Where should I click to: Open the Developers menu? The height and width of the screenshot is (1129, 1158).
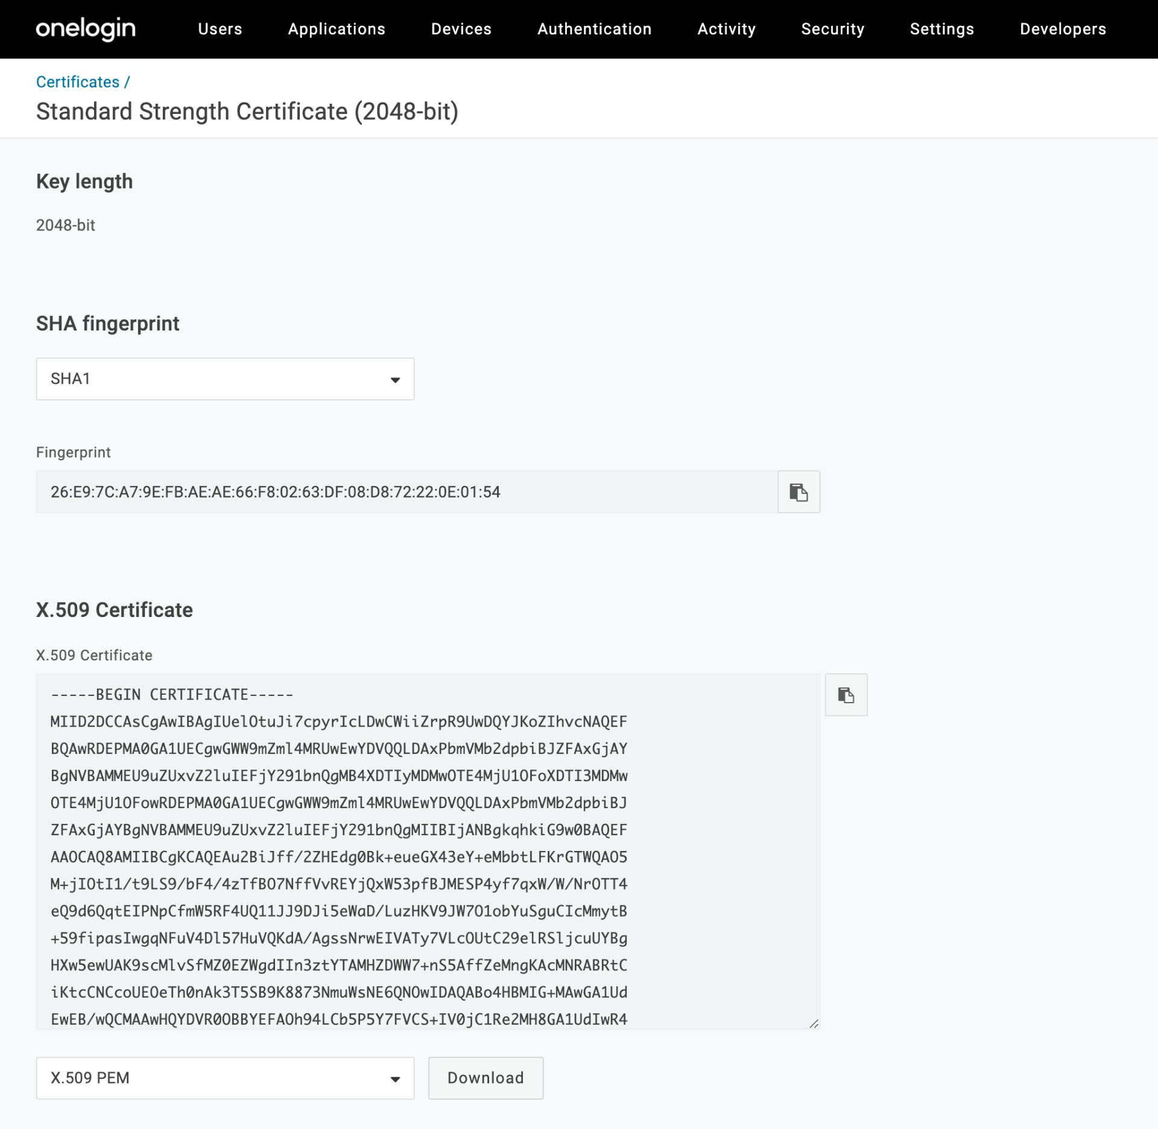pos(1062,29)
